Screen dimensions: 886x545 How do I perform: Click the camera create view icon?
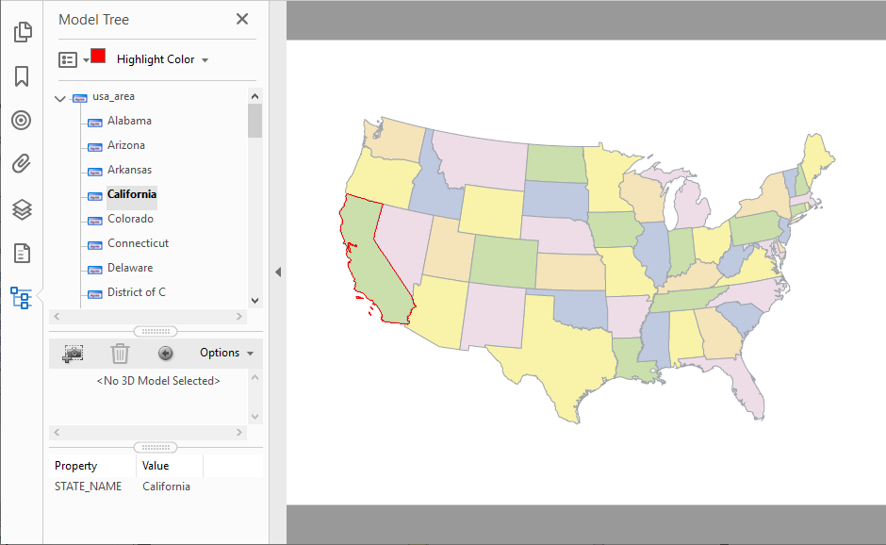(73, 354)
